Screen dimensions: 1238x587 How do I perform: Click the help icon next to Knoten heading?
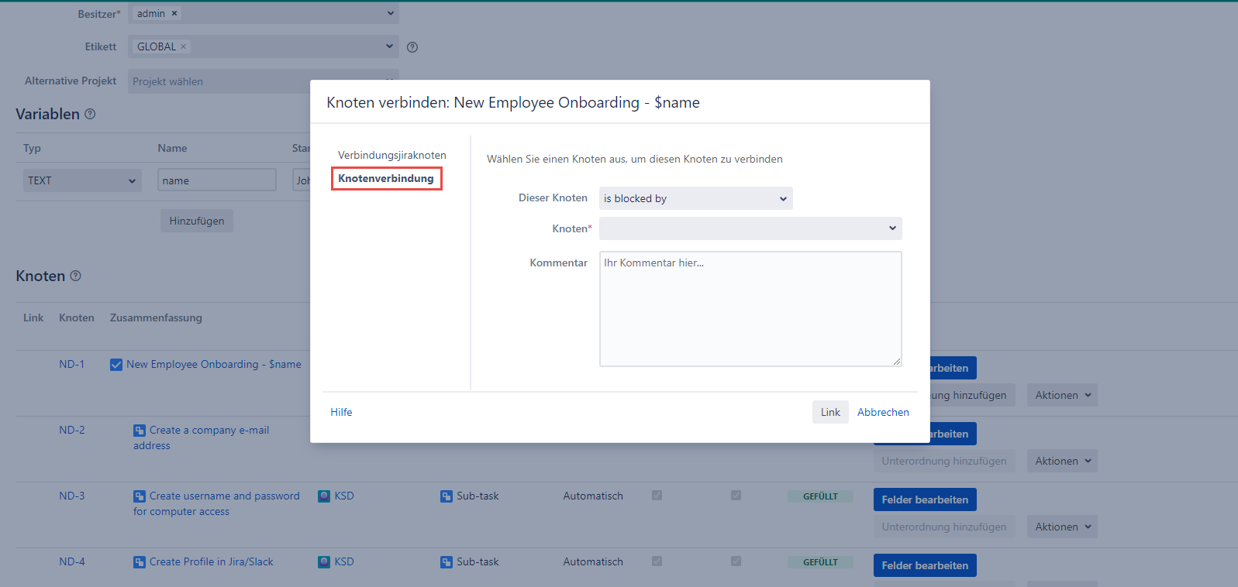(x=75, y=276)
